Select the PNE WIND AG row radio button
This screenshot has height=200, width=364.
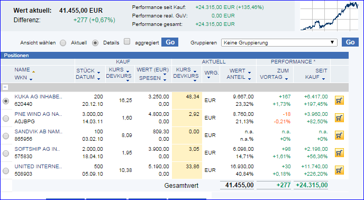[6, 119]
